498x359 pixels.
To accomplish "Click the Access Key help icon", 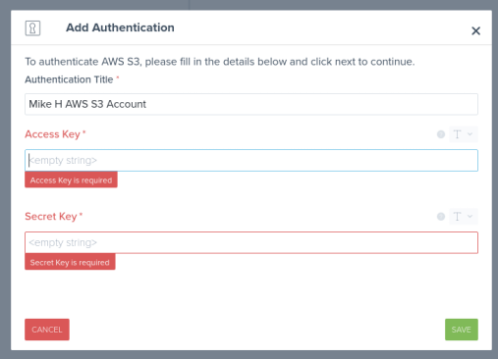I will [441, 134].
